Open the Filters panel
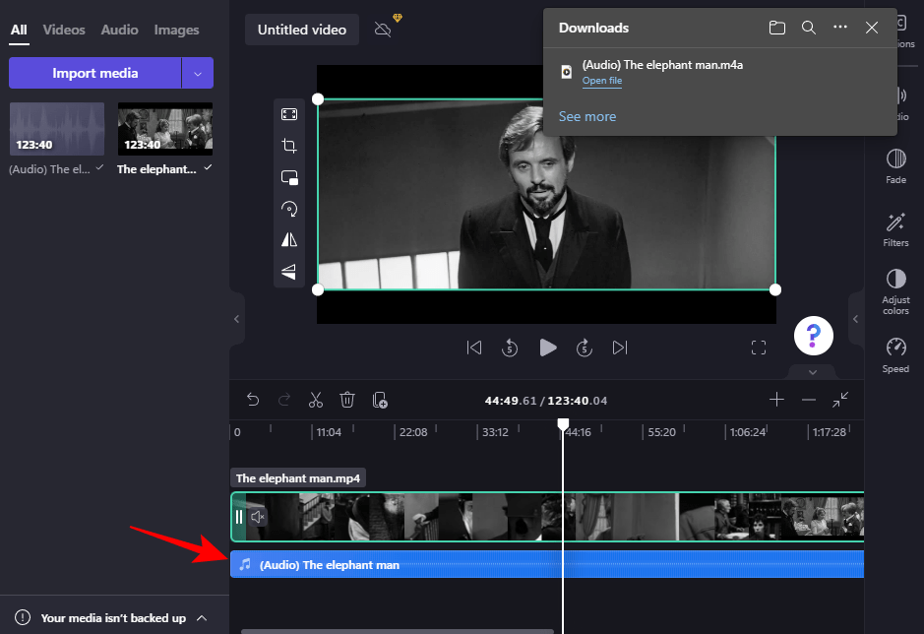Screen dimensions: 924x634 [x=894, y=228]
